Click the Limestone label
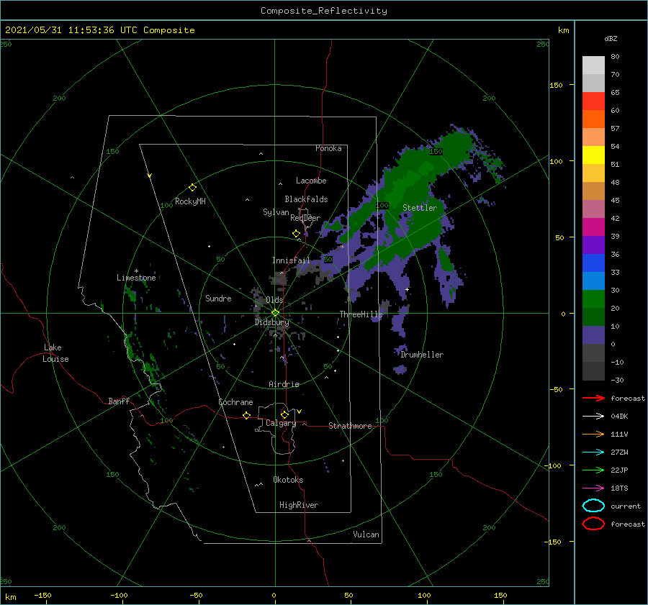Image resolution: width=648 pixels, height=605 pixels. pos(136,278)
